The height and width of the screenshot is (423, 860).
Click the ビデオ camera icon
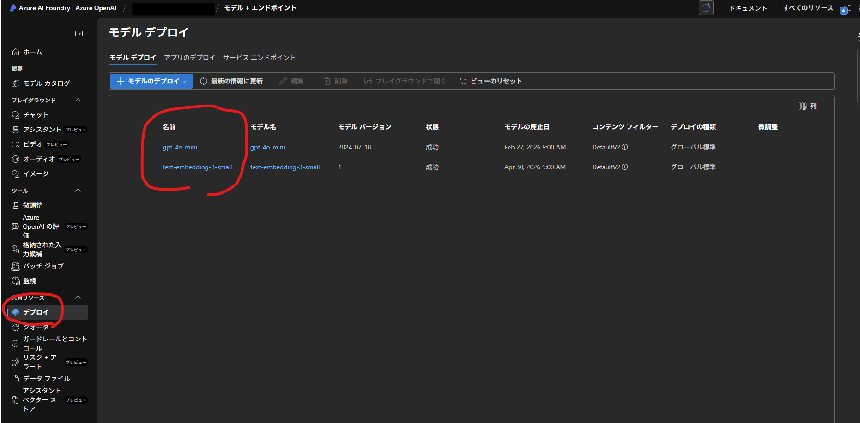[16, 144]
